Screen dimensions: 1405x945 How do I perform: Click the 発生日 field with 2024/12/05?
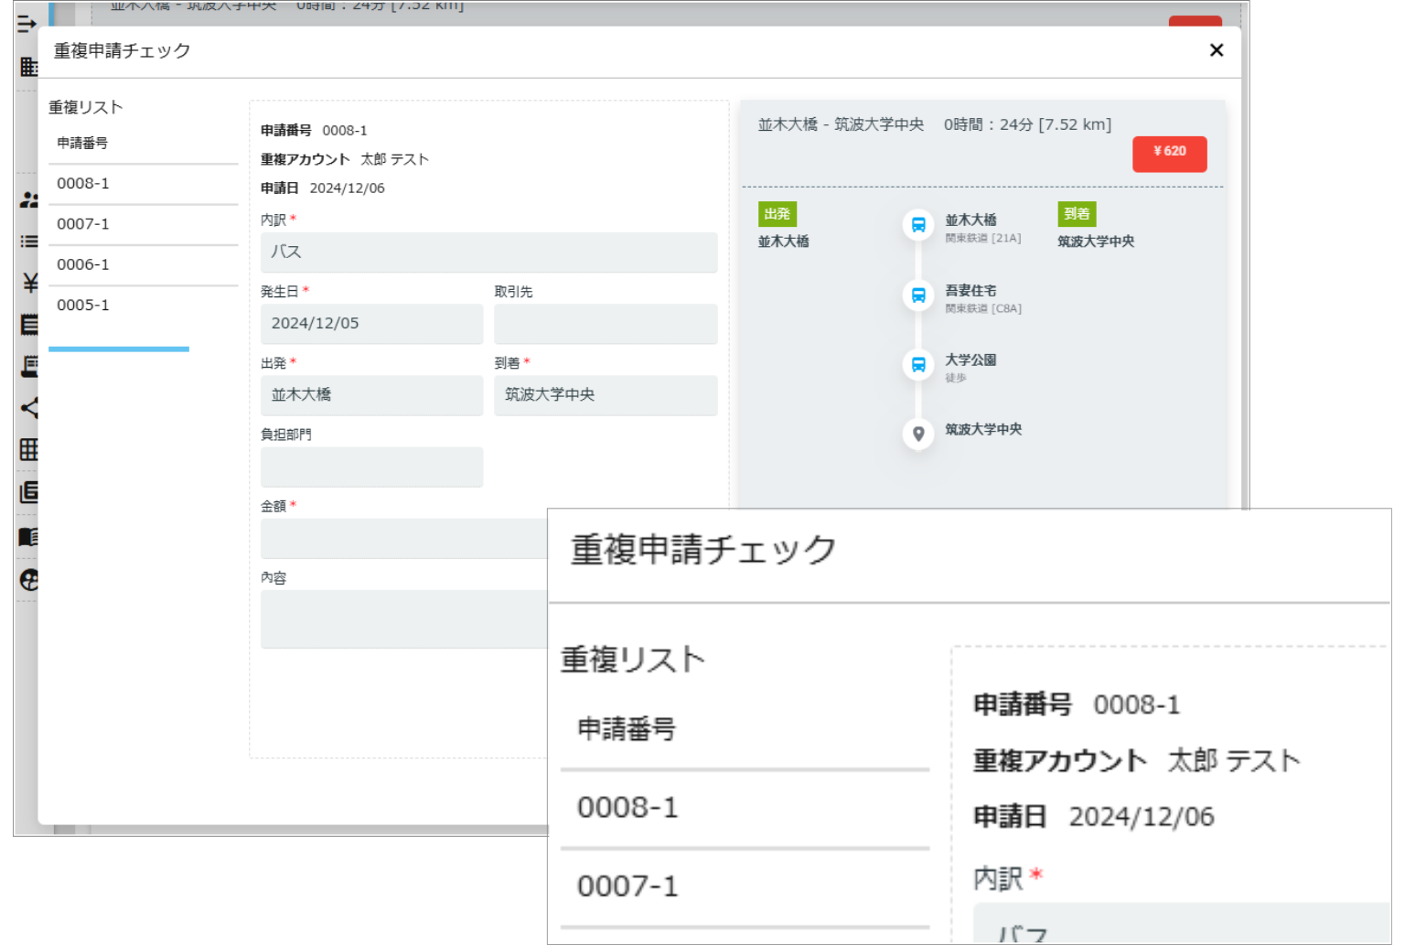[x=371, y=323]
